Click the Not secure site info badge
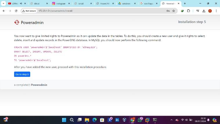The height and width of the screenshot is (124, 220). click(x=29, y=11)
